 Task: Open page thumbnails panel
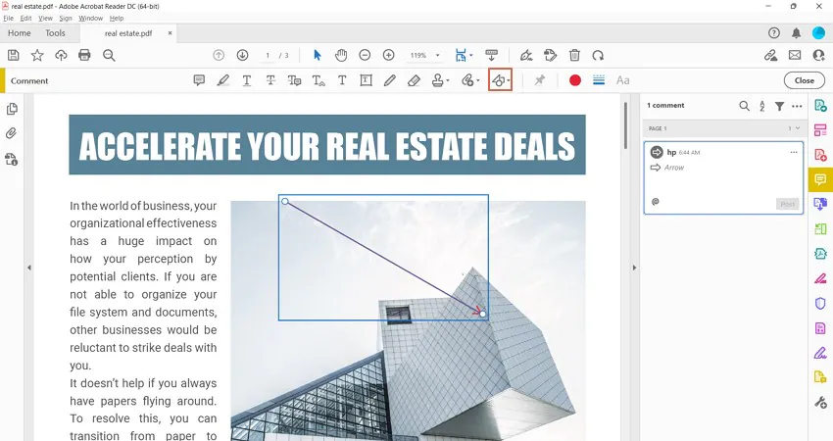point(12,109)
